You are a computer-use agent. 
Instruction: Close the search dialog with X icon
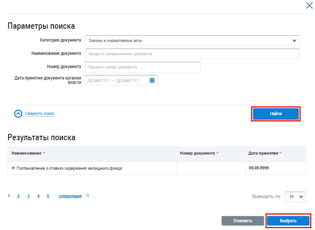[309, 5]
